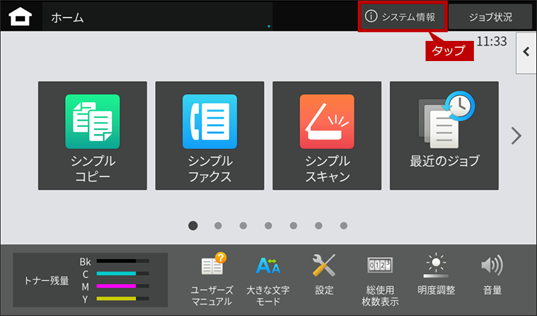Select the fourth page indicator dot
537x316 pixels.
(268, 225)
